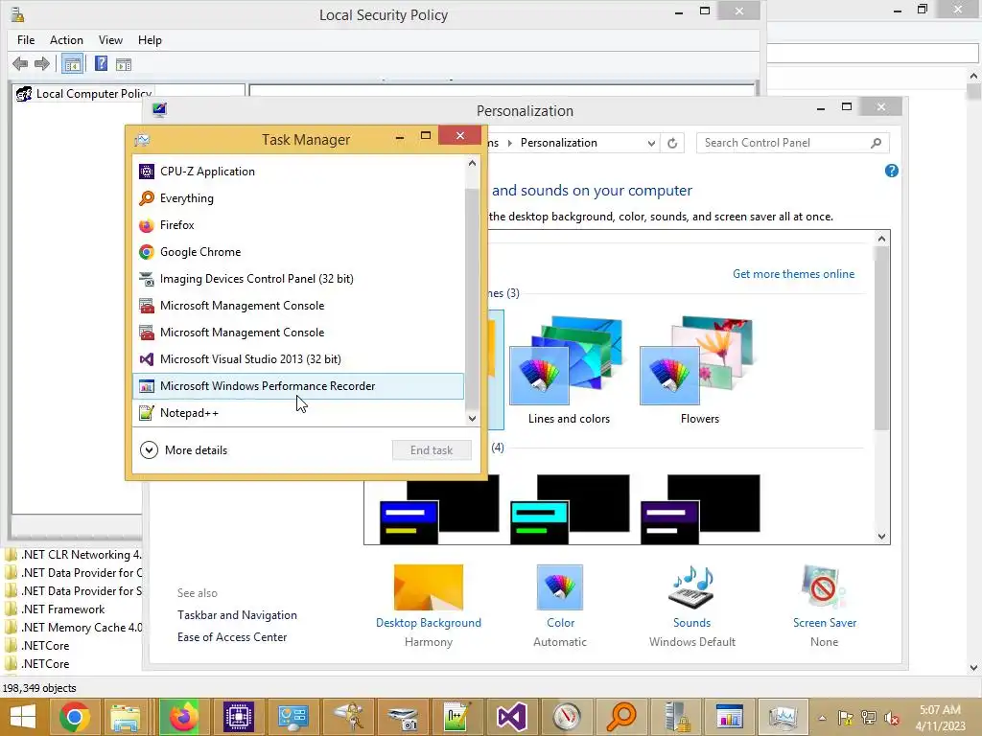Select the Lines and colors theme
982x736 pixels.
coord(568,371)
